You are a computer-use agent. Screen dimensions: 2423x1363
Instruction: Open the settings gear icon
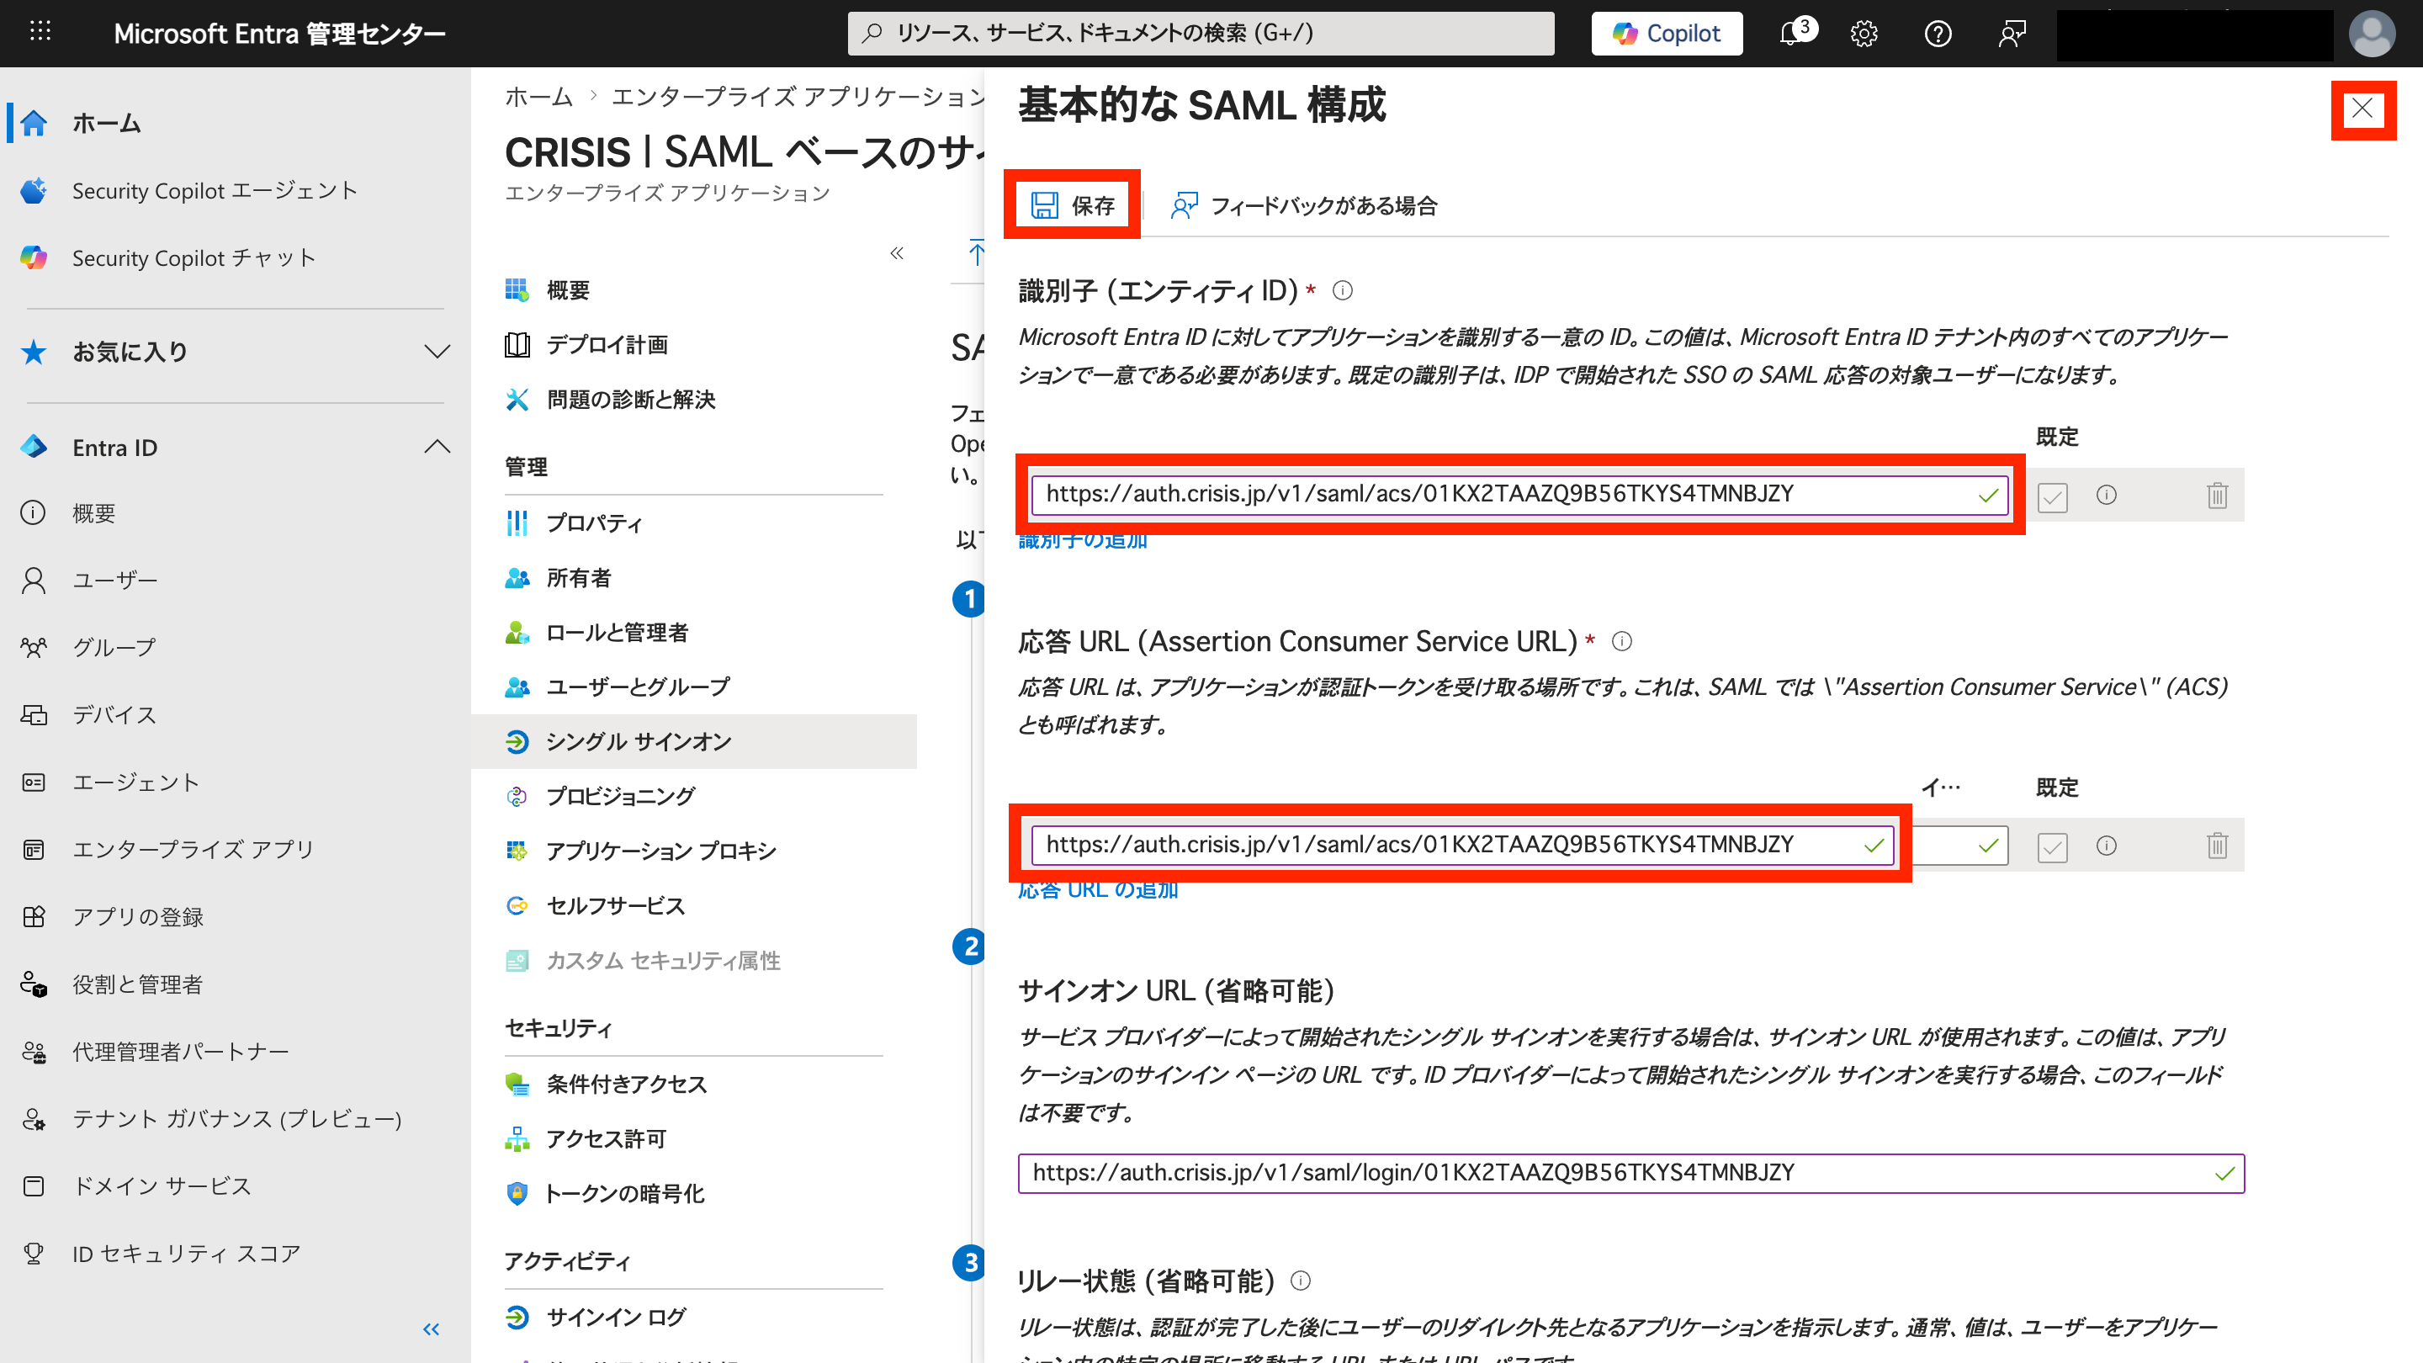click(1864, 34)
